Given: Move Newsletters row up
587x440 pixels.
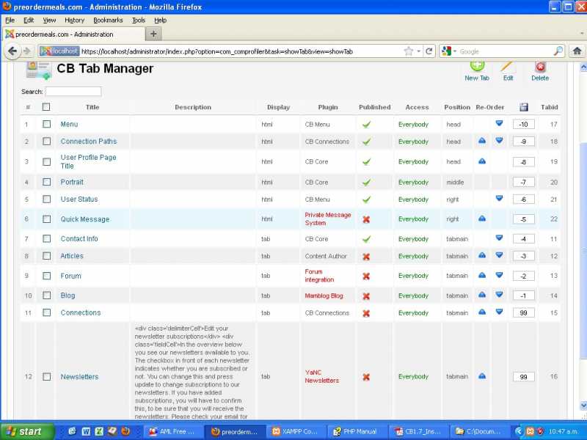Looking at the screenshot, I should point(482,375).
